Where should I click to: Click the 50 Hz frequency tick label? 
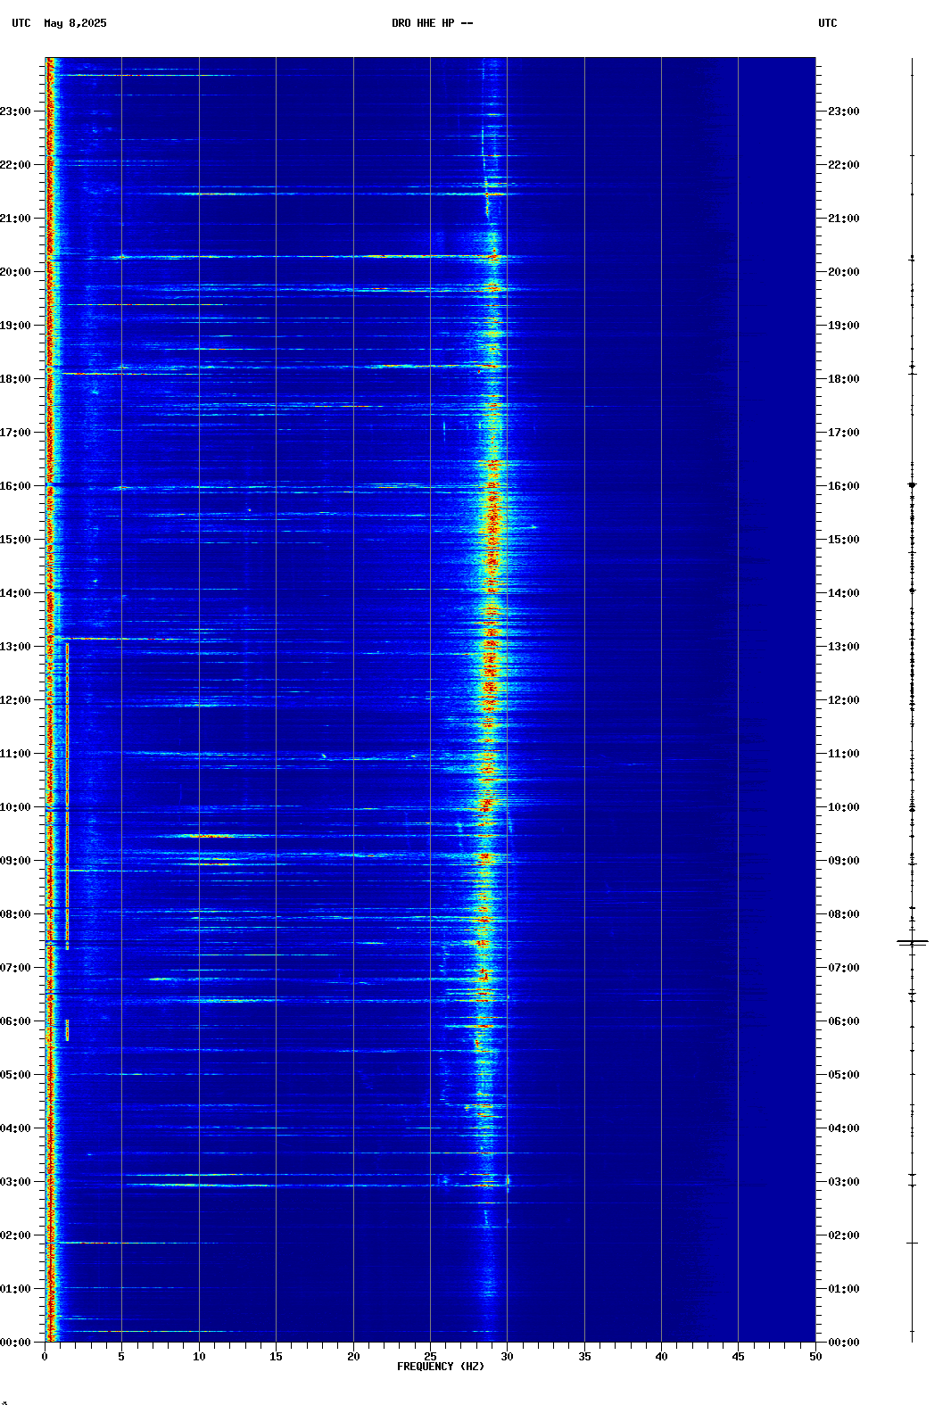pos(815,1357)
